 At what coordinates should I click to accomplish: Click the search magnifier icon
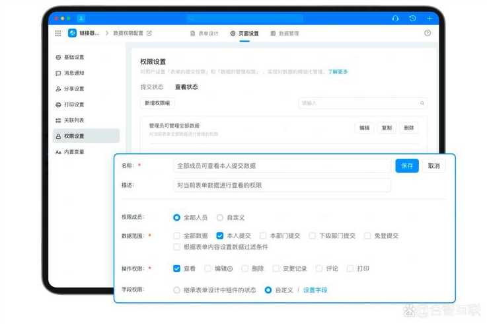422,103
